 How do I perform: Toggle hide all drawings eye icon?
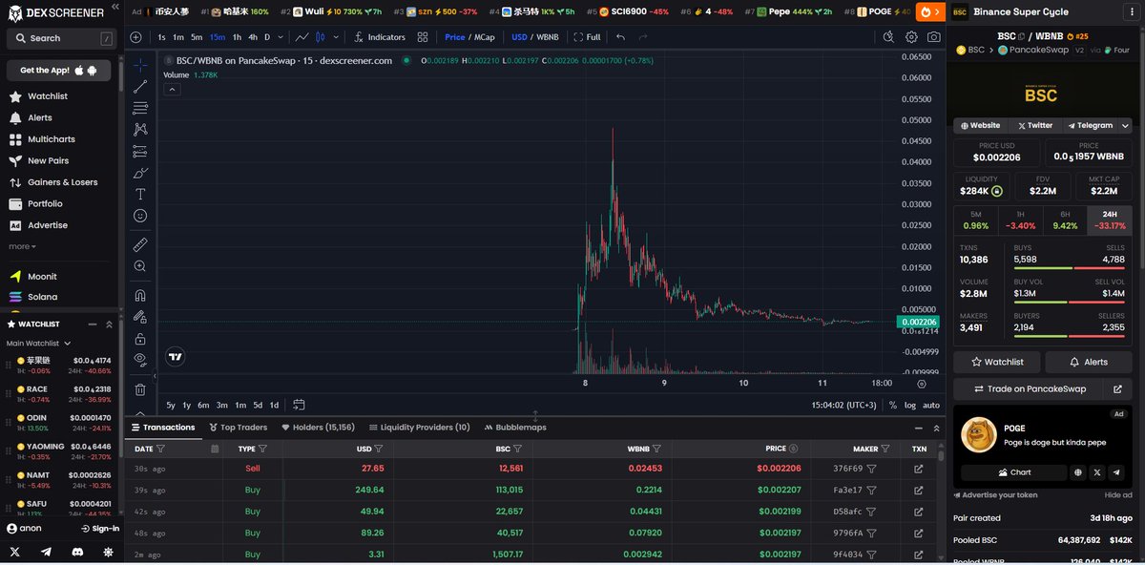click(x=140, y=359)
